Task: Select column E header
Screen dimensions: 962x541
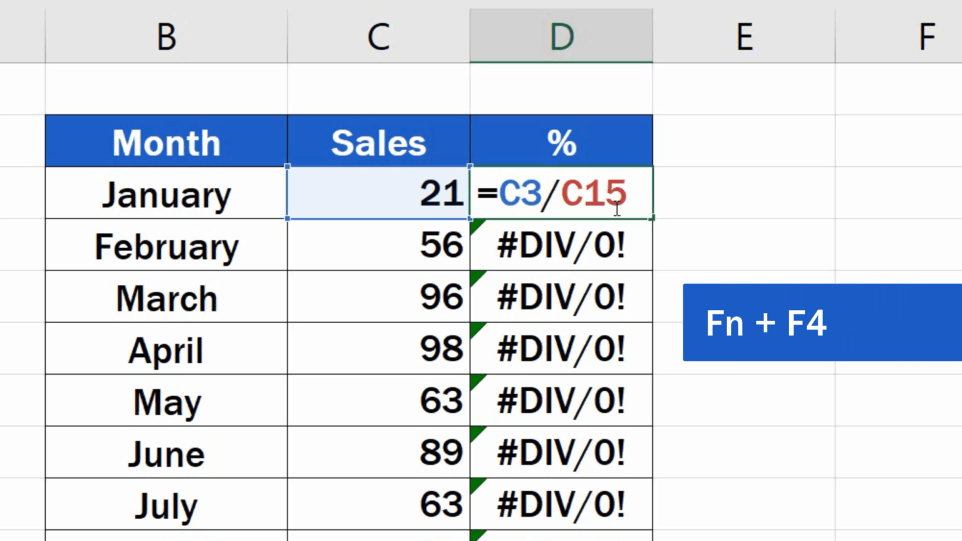Action: pyautogui.click(x=744, y=36)
